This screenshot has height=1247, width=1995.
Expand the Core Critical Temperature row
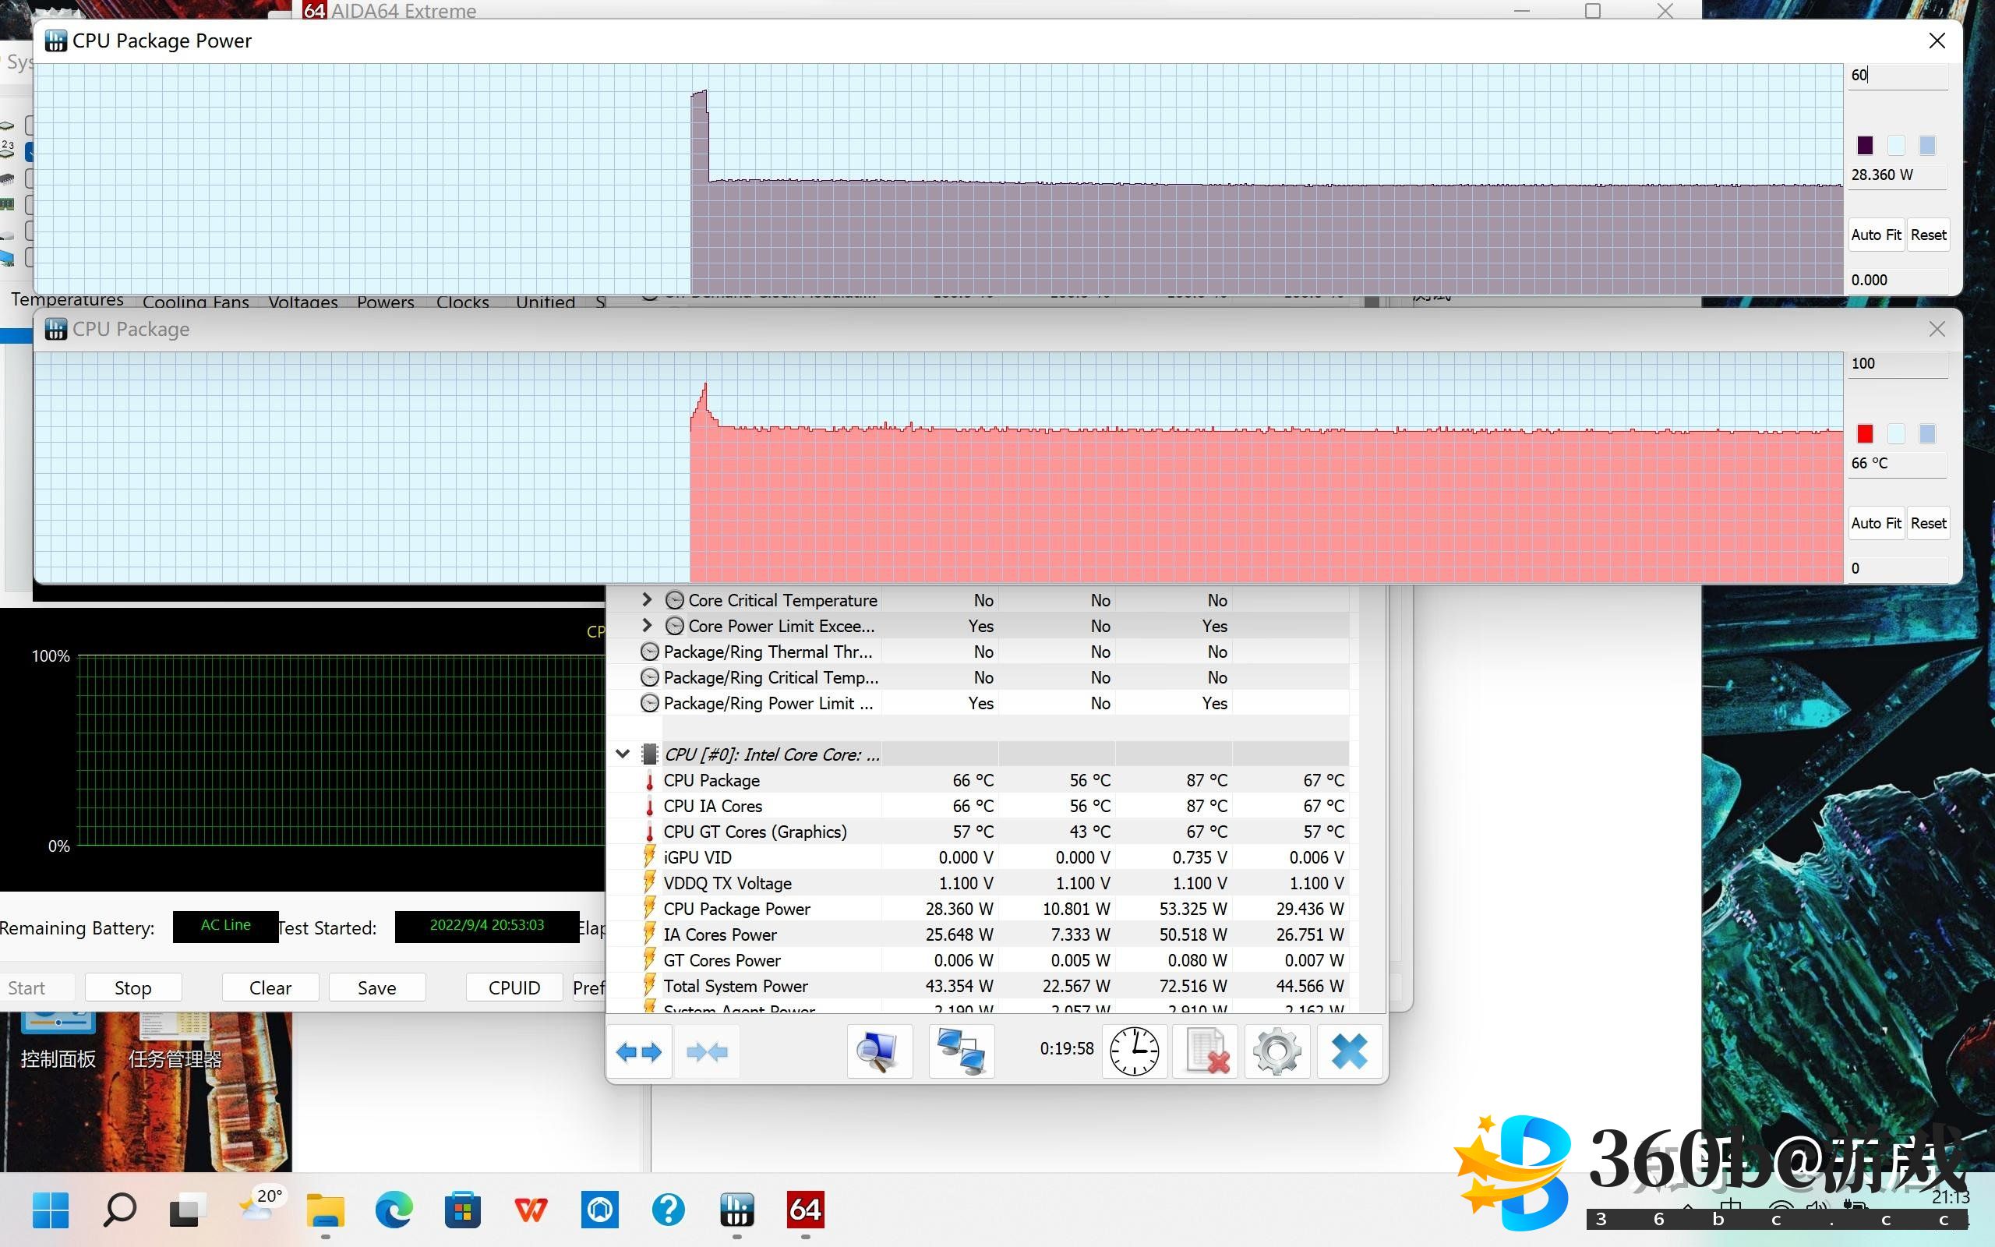[x=647, y=599]
